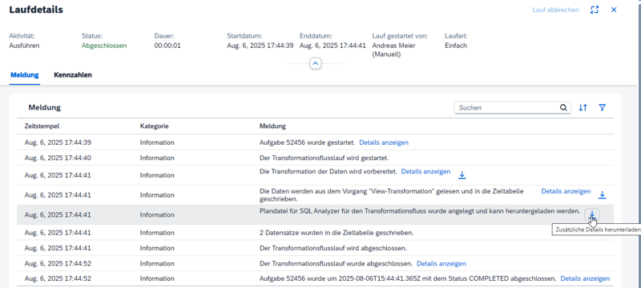The height and width of the screenshot is (288, 641).
Task: Open Details anzeigen for Aufgabe 52456 gestartet
Action: click(x=384, y=142)
